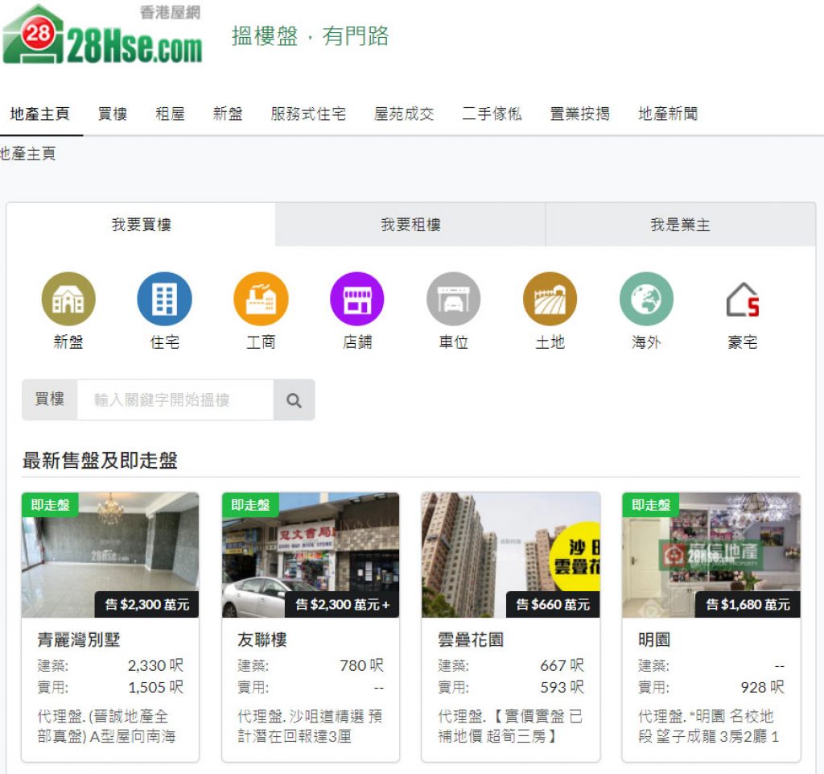The height and width of the screenshot is (774, 824).
Task: Visit the 二手傢俬 menu item
Action: [492, 114]
